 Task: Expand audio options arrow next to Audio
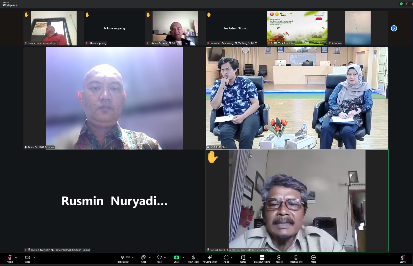coord(16,257)
